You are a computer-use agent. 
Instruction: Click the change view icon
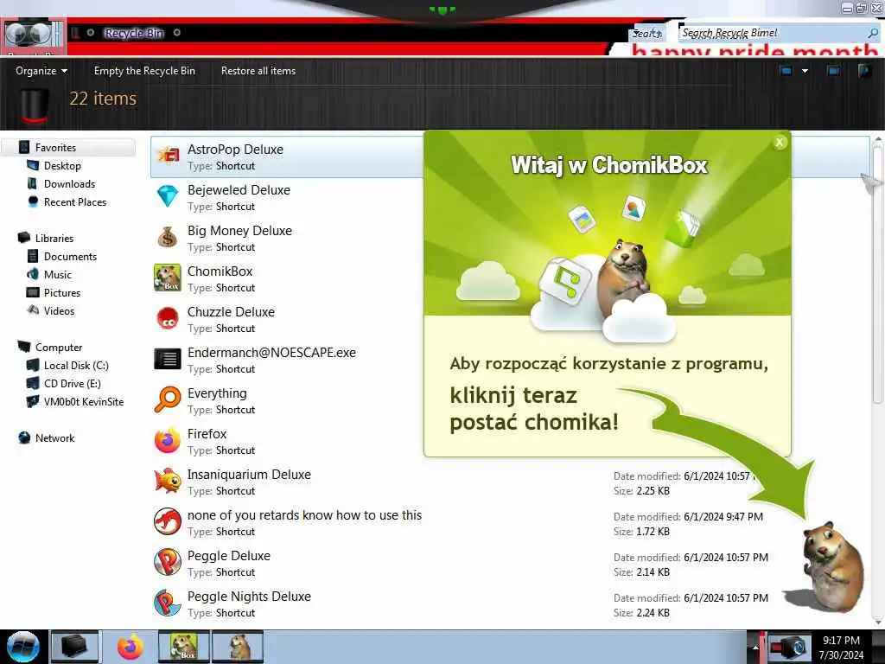tap(786, 71)
